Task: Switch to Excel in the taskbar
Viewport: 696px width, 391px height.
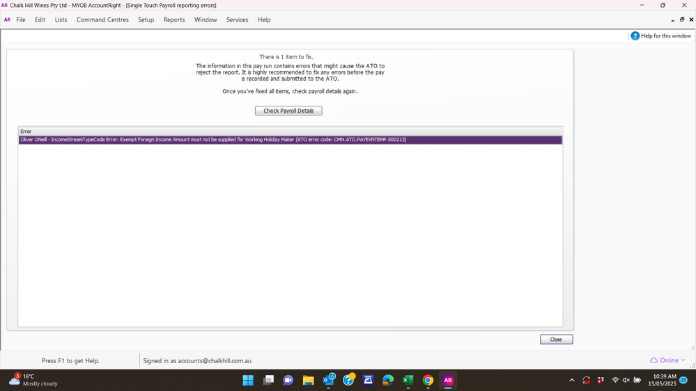Action: pyautogui.click(x=408, y=380)
